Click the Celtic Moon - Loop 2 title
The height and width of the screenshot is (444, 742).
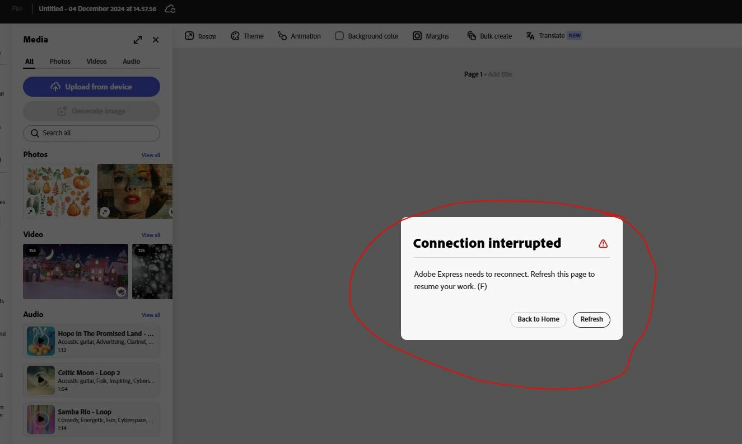[89, 373]
